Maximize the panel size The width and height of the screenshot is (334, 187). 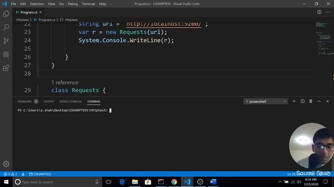coord(319,101)
